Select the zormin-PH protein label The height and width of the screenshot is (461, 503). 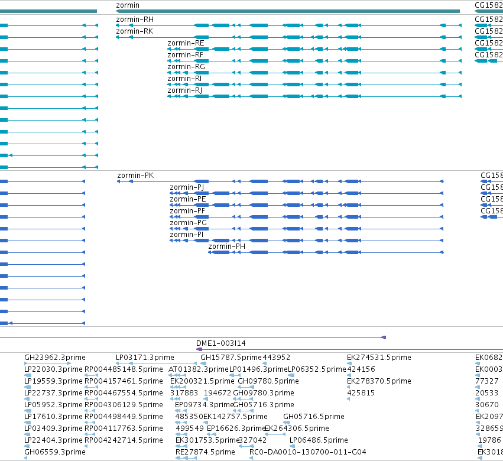pos(227,246)
